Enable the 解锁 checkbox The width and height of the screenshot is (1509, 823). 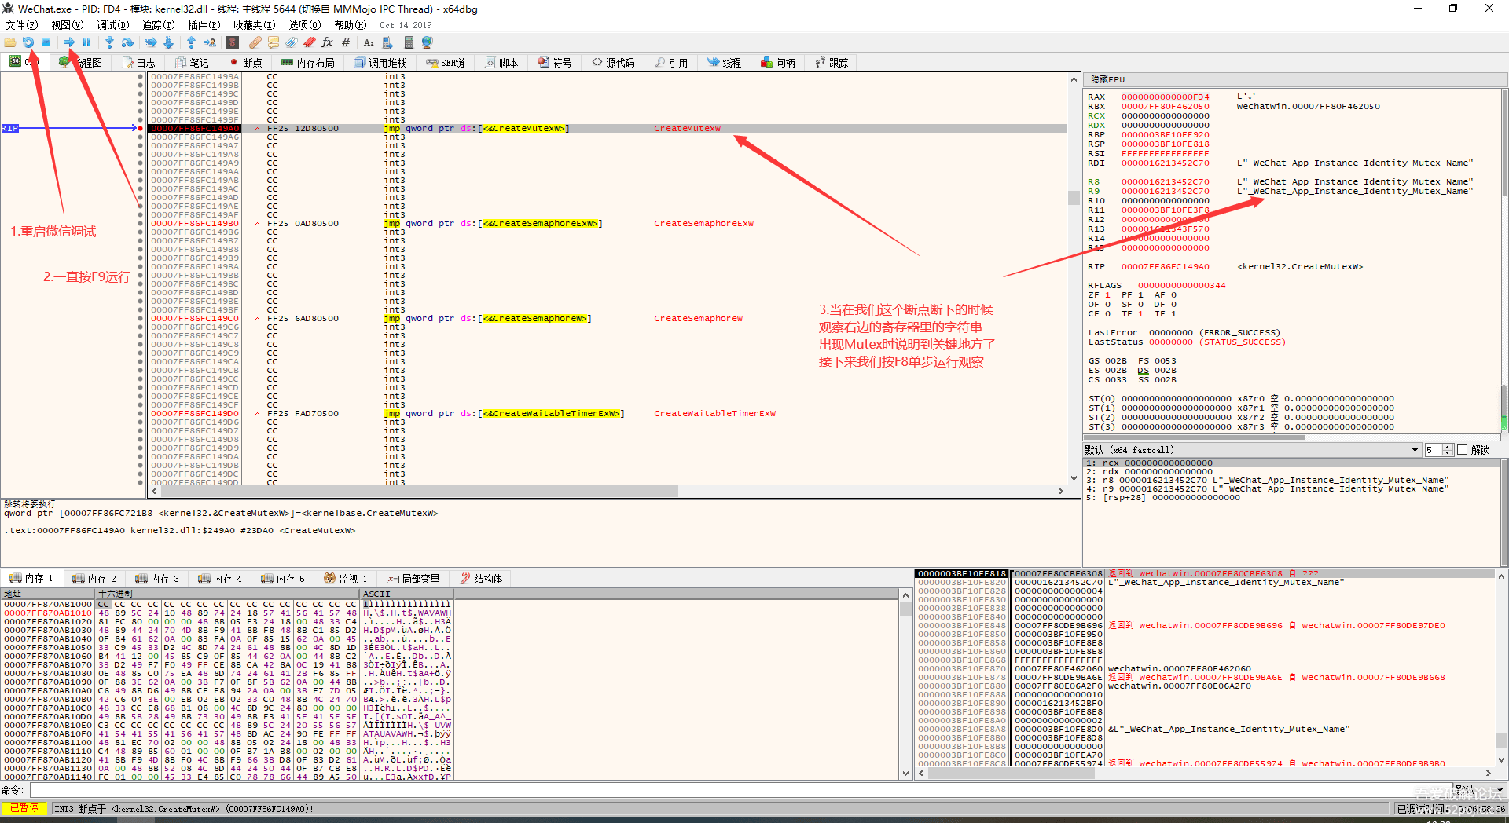point(1463,450)
